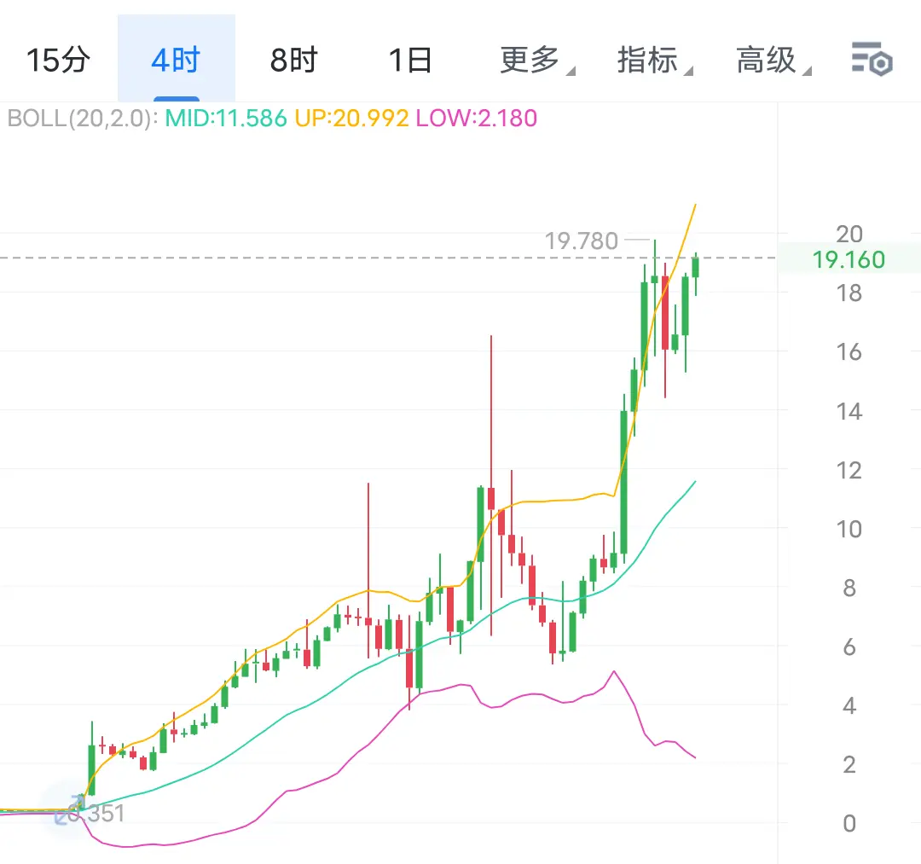
Task: Click the 0.351 low price marker
Action: point(94,814)
